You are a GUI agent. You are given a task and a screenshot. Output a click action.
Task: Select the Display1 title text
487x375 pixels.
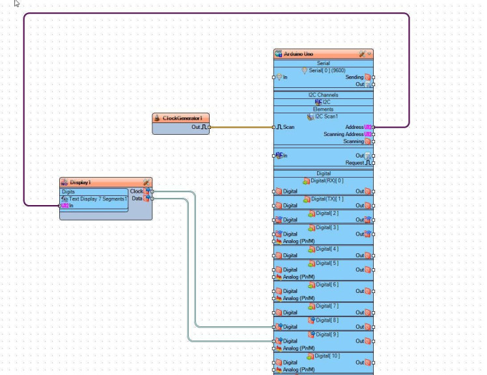(81, 182)
